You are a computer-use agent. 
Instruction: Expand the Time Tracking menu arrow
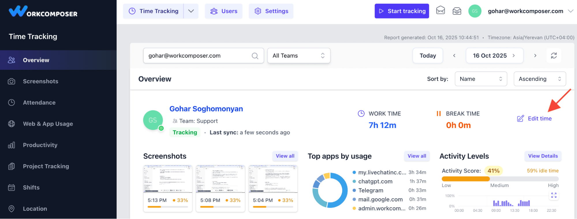tap(191, 11)
